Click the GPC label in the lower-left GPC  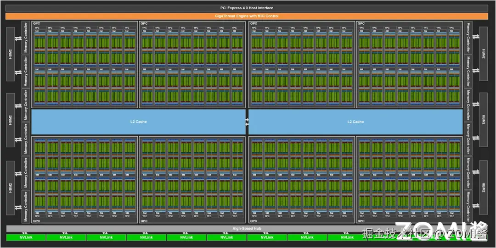click(x=37, y=221)
